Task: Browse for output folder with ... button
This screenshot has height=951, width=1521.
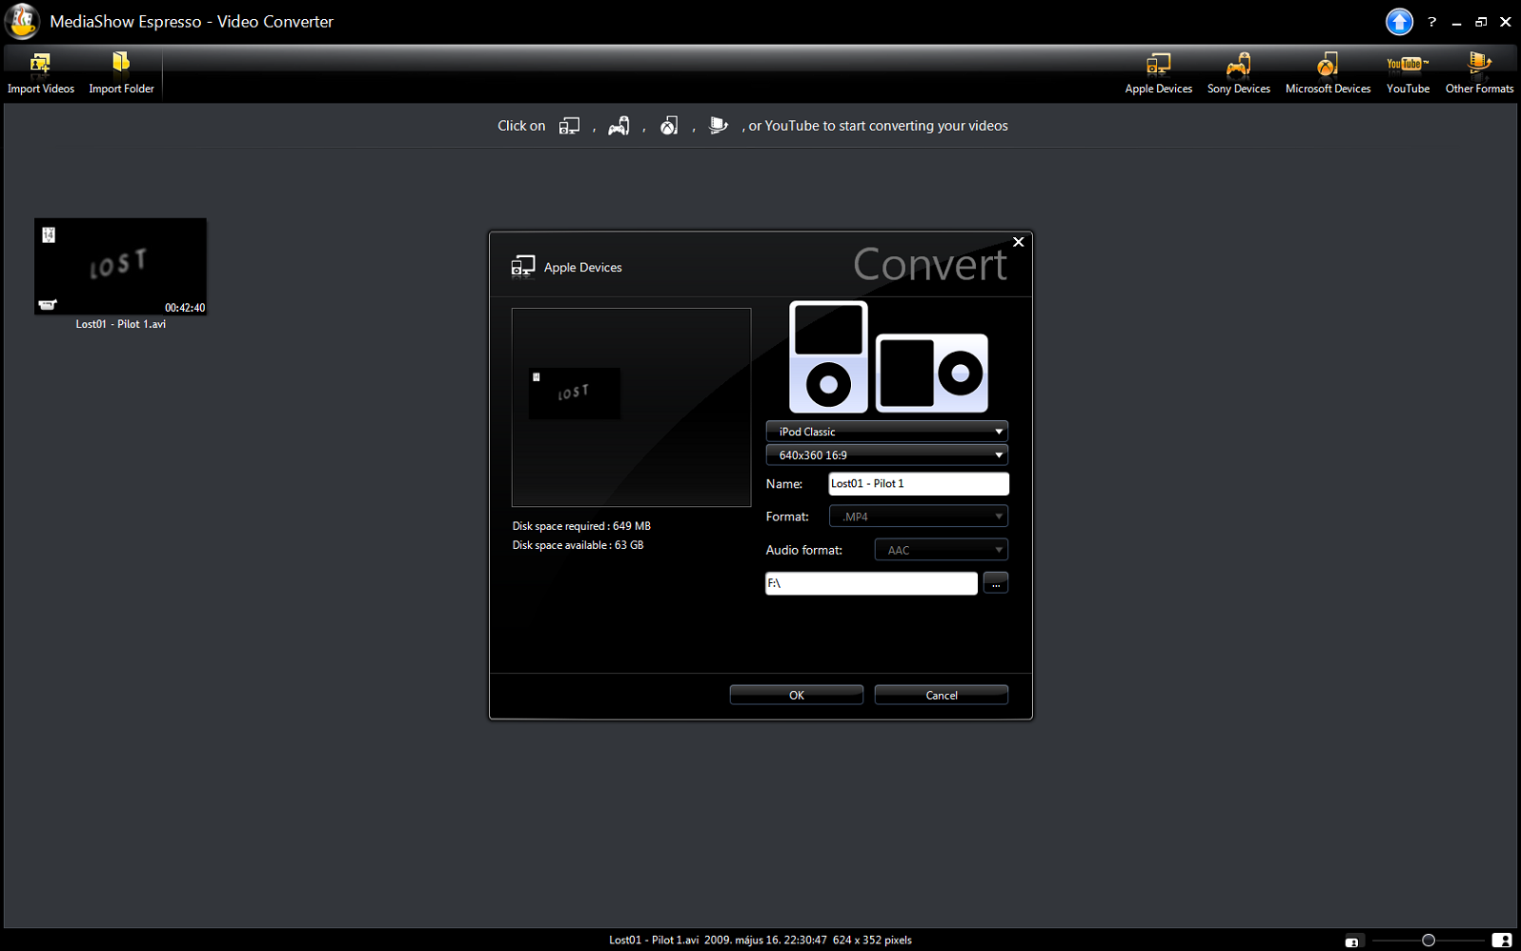Action: 995,583
